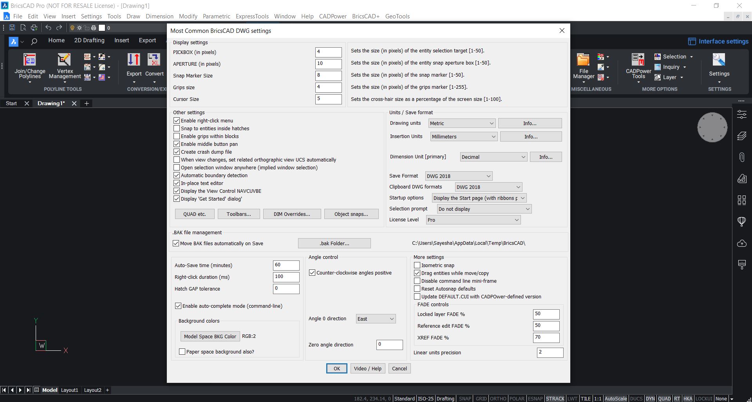752x402 pixels.
Task: Open the CADPower menu
Action: [333, 16]
